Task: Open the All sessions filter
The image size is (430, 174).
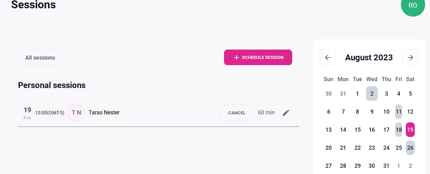Action: click(x=40, y=58)
